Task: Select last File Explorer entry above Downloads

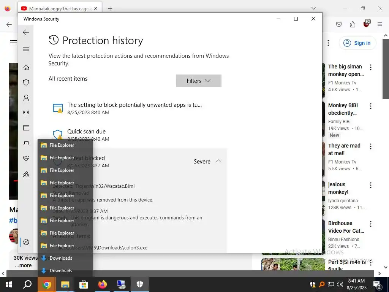Action: pos(65,246)
